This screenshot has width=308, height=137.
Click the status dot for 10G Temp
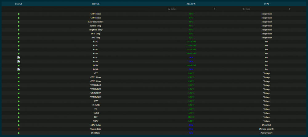19,38
